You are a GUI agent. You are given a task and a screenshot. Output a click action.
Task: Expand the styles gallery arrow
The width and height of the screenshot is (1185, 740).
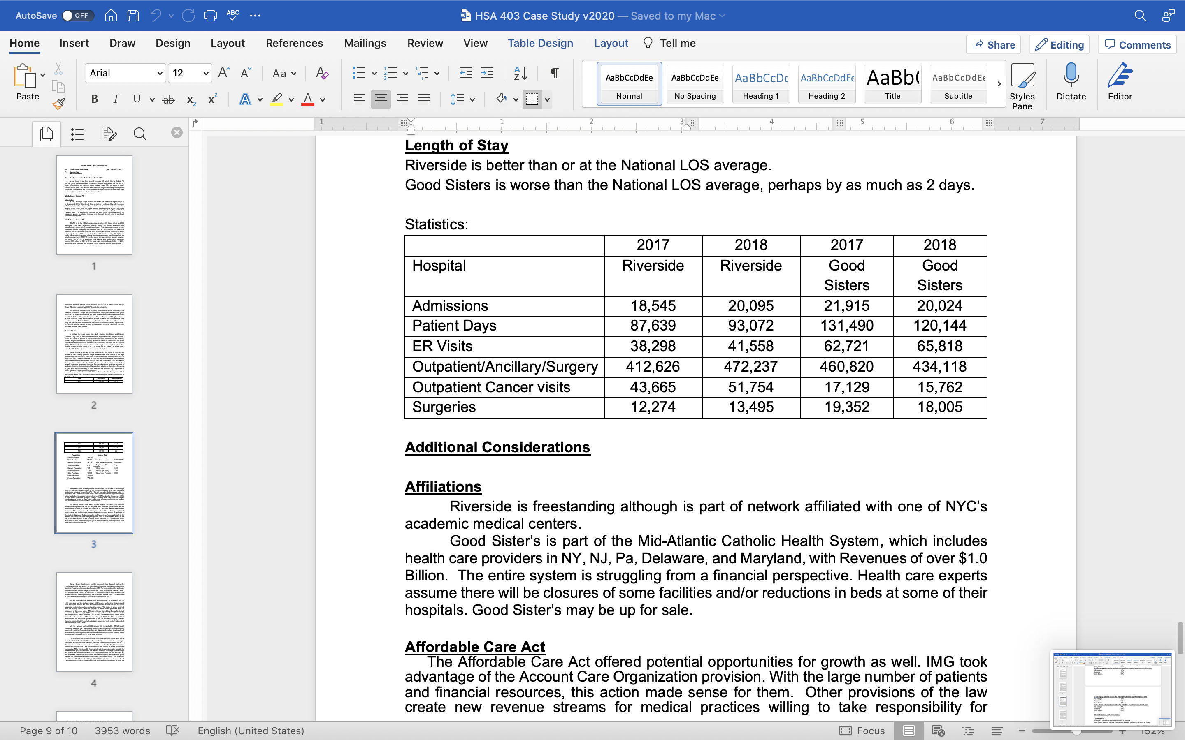pos(999,84)
